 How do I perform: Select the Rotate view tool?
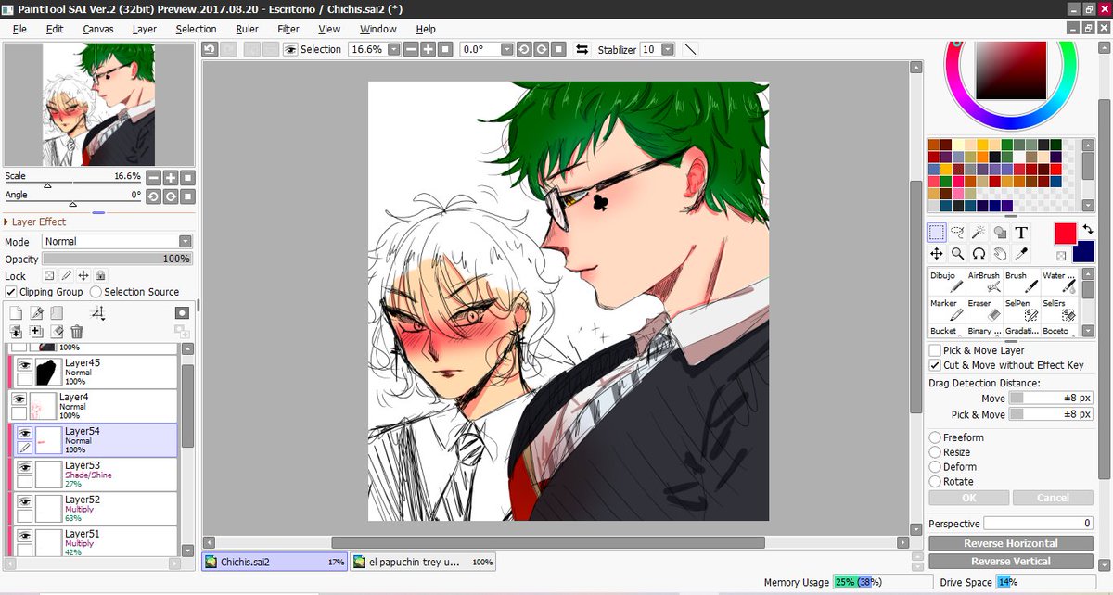point(979,253)
